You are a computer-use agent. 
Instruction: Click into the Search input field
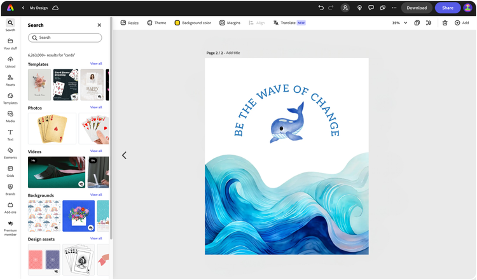coord(65,38)
